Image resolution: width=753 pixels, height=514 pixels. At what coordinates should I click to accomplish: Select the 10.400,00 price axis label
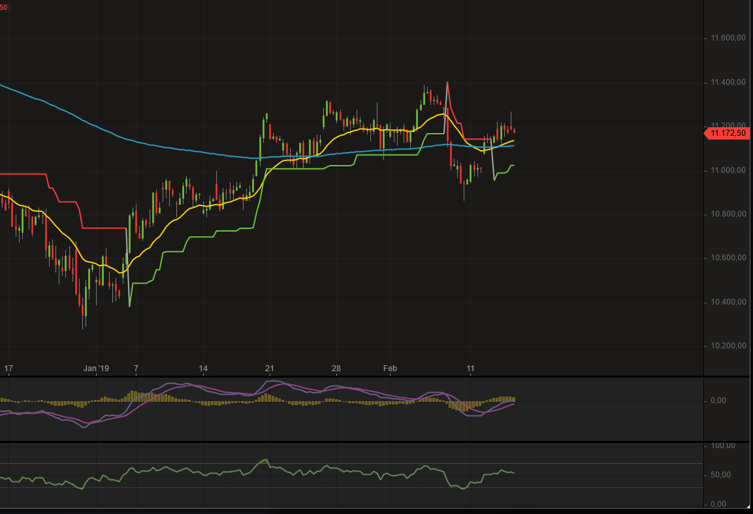tap(728, 302)
